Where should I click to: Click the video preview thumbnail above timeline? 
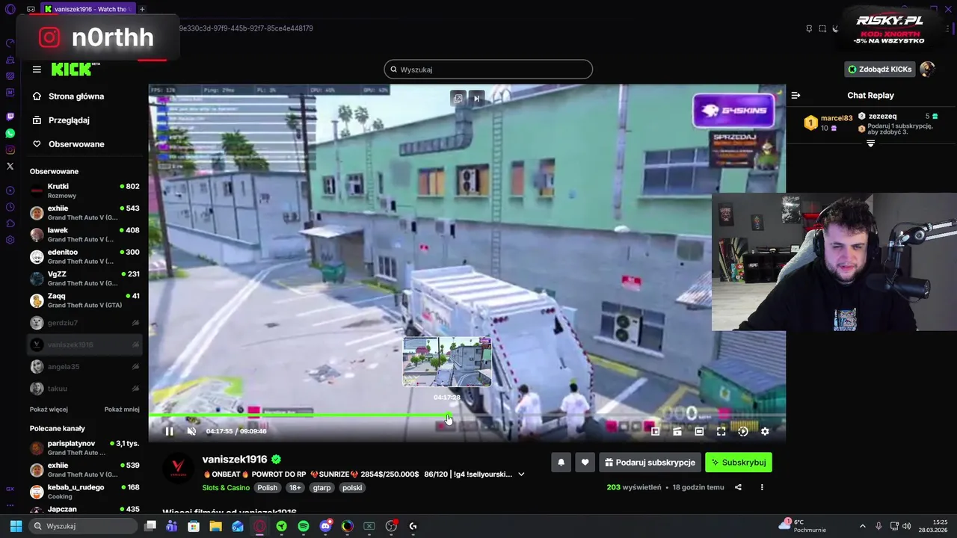tap(447, 362)
